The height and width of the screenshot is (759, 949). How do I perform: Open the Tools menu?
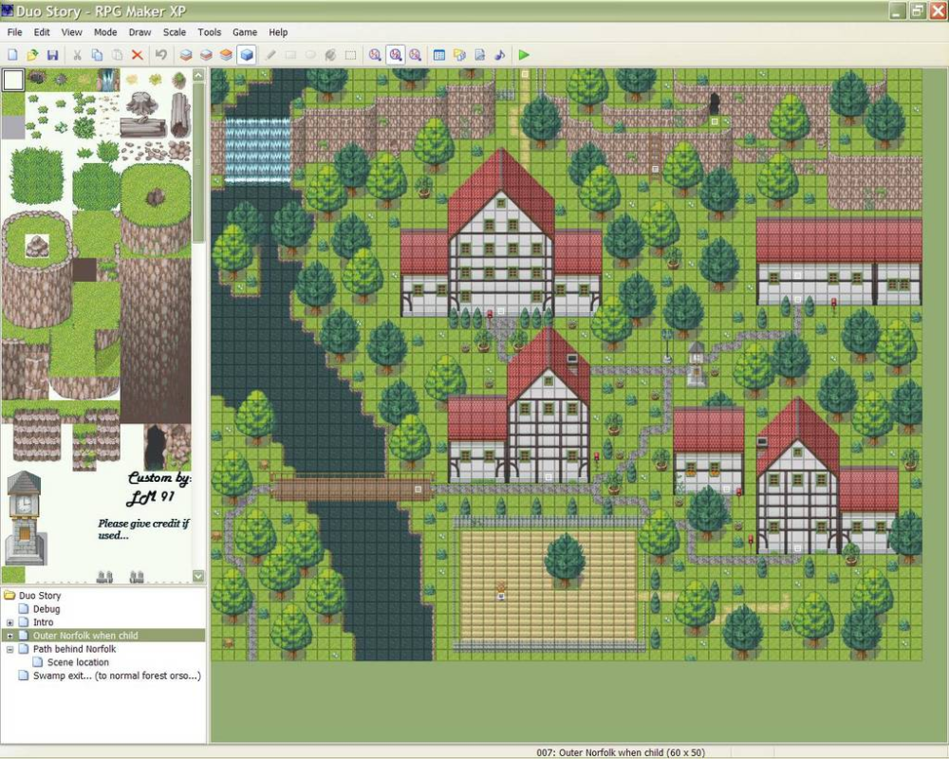tap(210, 32)
